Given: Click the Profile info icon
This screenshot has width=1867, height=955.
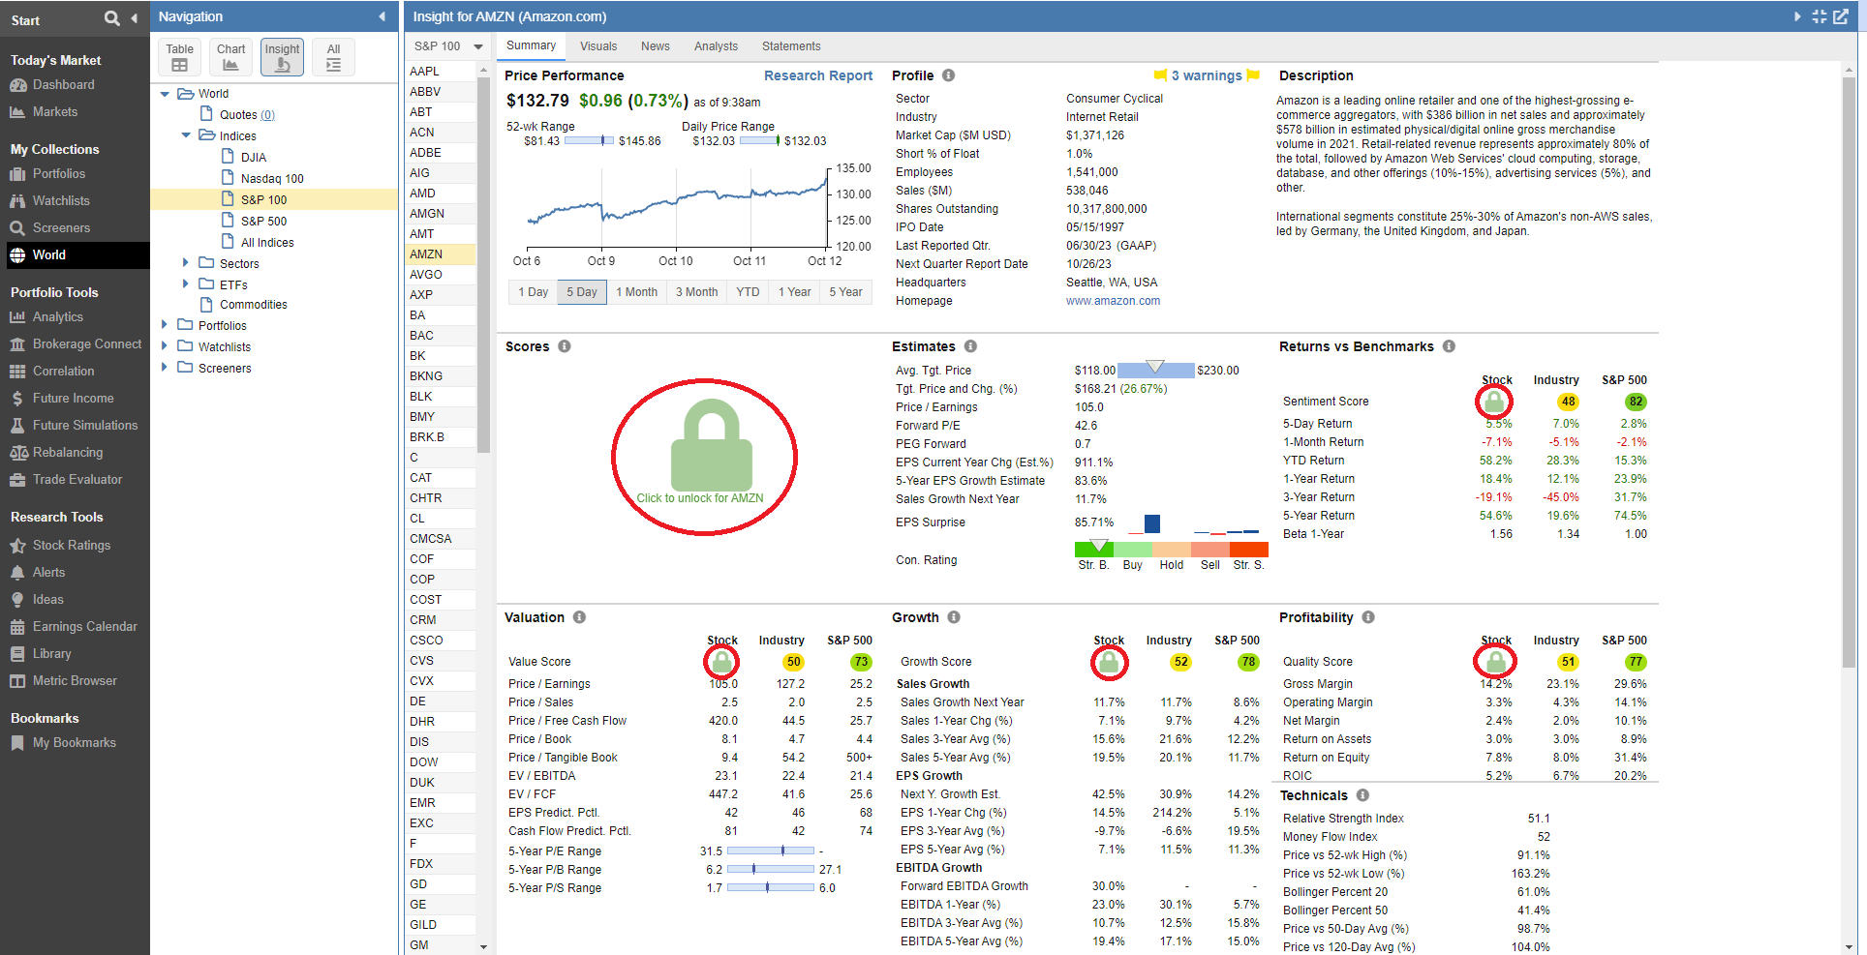Looking at the screenshot, I should [x=948, y=75].
